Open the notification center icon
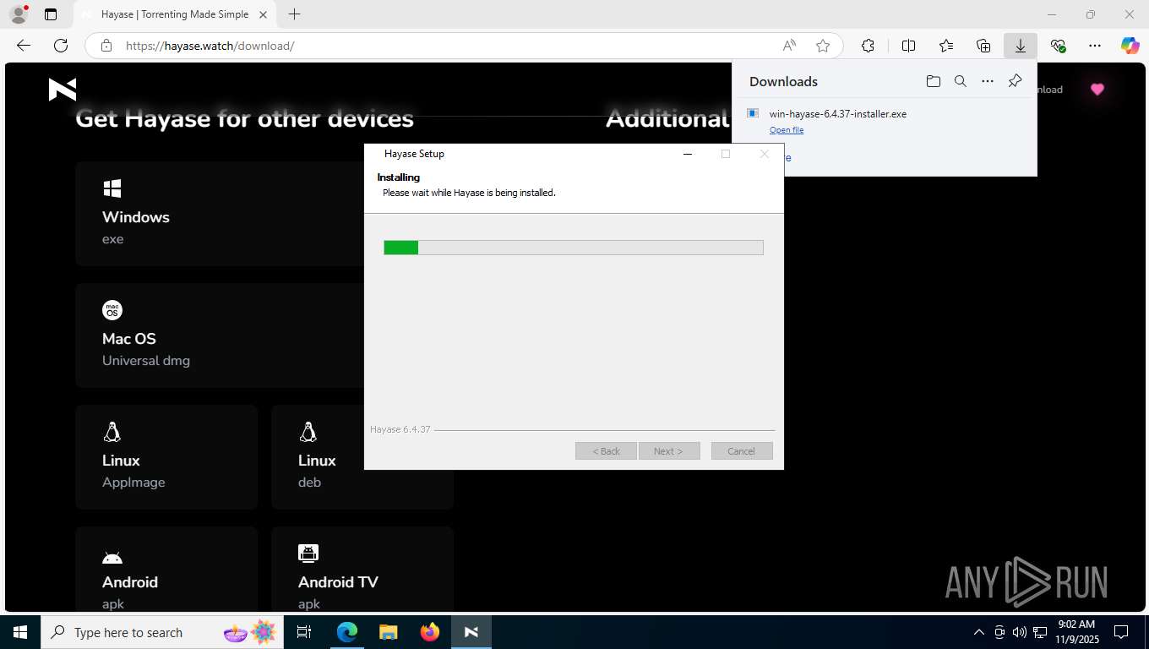 coord(1121,632)
